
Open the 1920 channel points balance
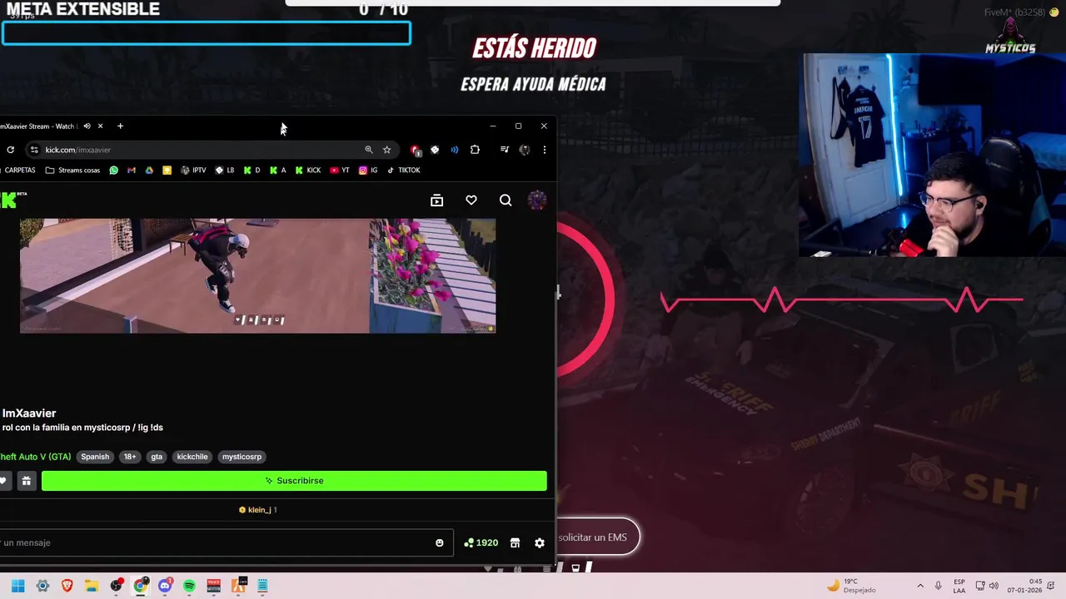point(481,543)
